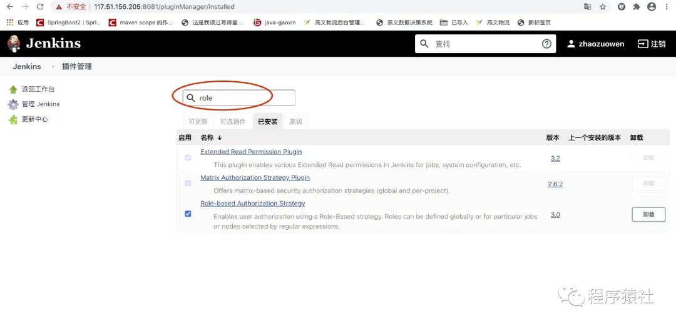Open Matrix Authorization Strategy Plugin link
The image size is (676, 326).
point(255,177)
